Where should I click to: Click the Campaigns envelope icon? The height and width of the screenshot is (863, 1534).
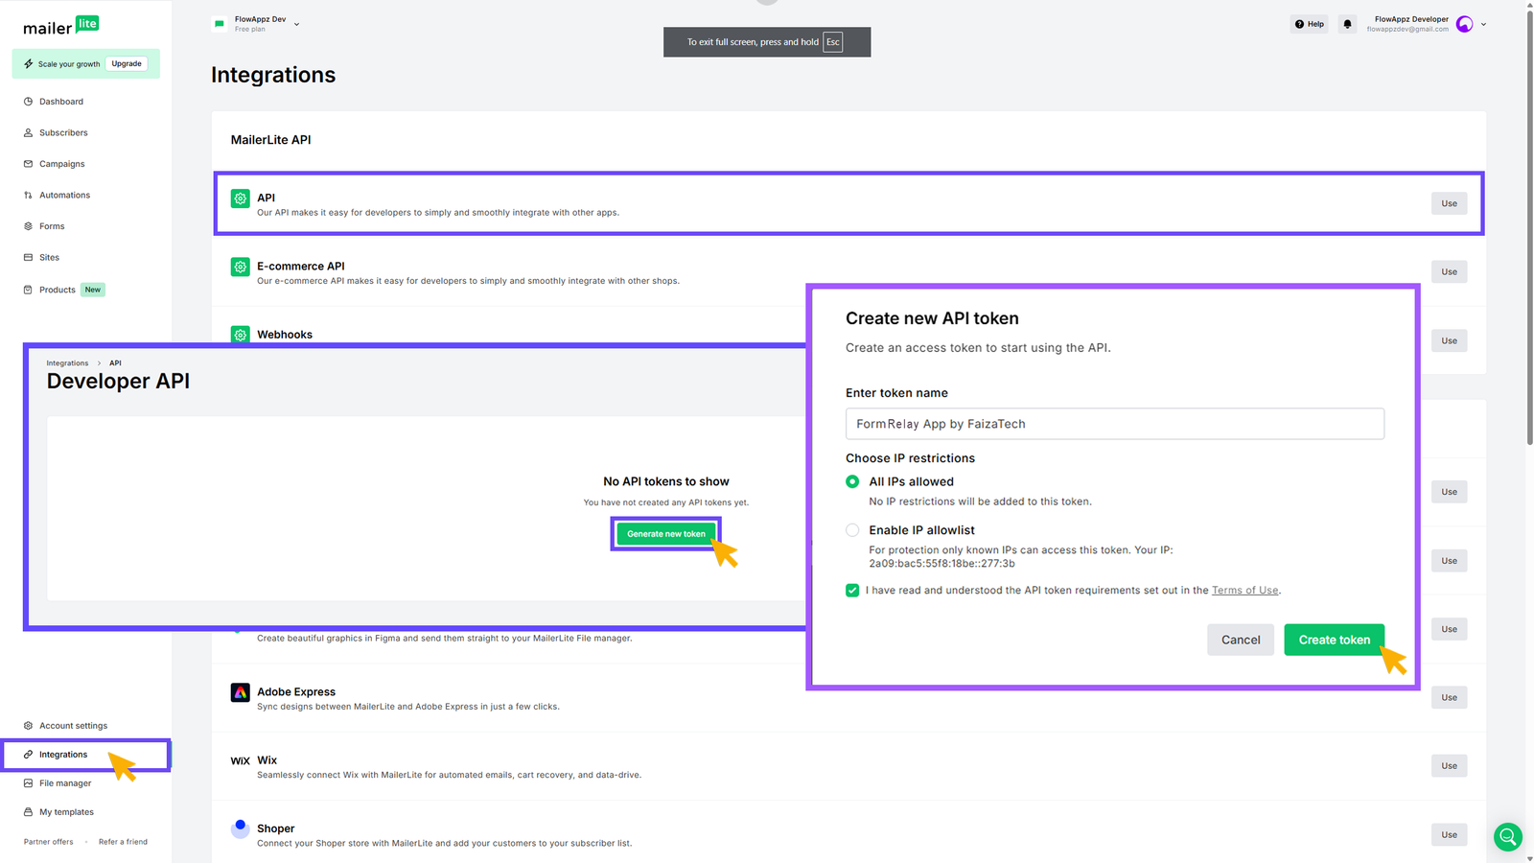point(28,164)
